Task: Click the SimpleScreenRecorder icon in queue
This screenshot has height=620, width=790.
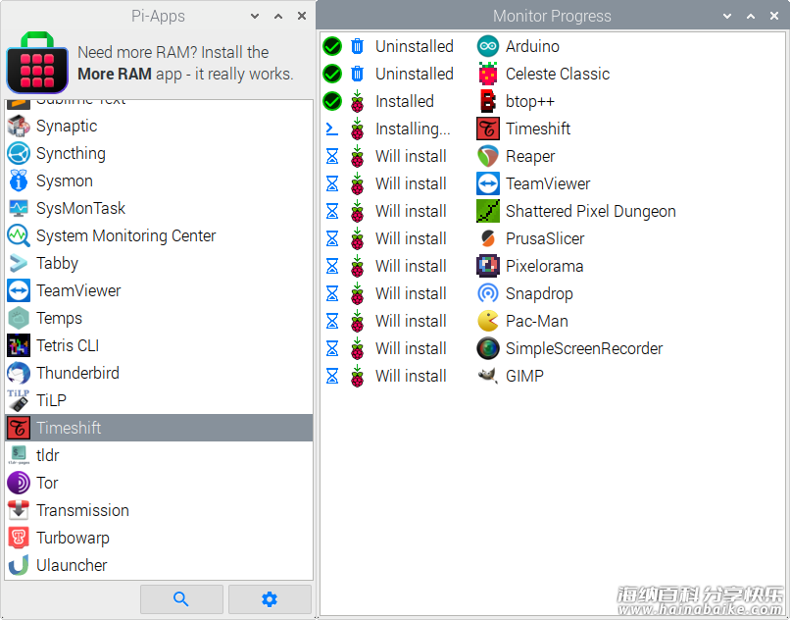Action: click(x=488, y=348)
